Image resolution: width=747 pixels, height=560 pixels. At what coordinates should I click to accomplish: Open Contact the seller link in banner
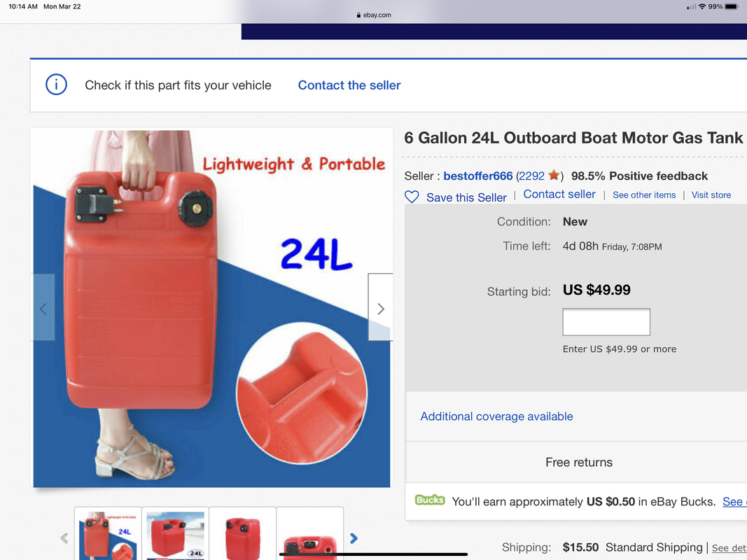point(349,85)
